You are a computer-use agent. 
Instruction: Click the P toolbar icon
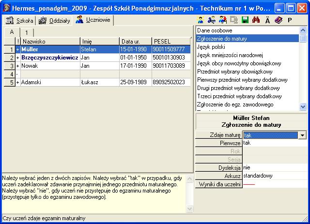(x=290, y=20)
